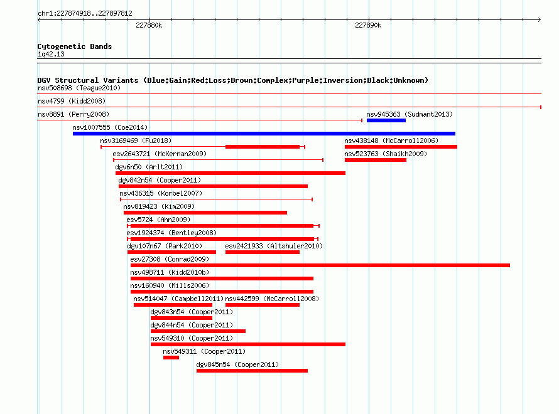Click the nsv514047 (Campbell2011) red bar
The width and height of the screenshot is (559, 414).
tap(173, 305)
